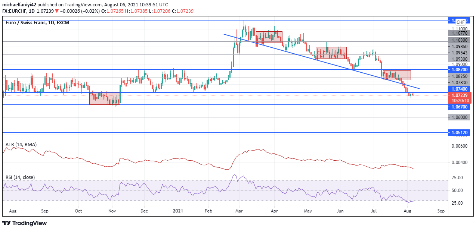
Task: Click the 1.09860 price label
Action: pos(459,46)
